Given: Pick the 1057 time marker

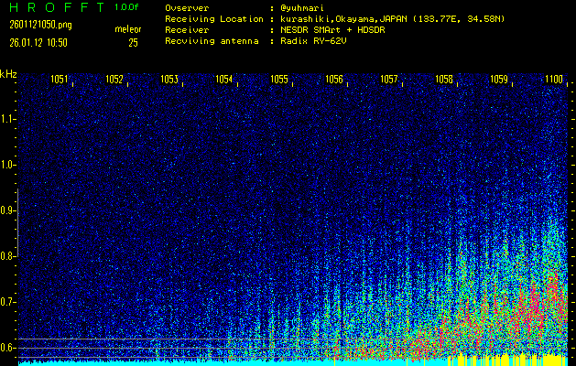Looking at the screenshot, I should (x=389, y=80).
